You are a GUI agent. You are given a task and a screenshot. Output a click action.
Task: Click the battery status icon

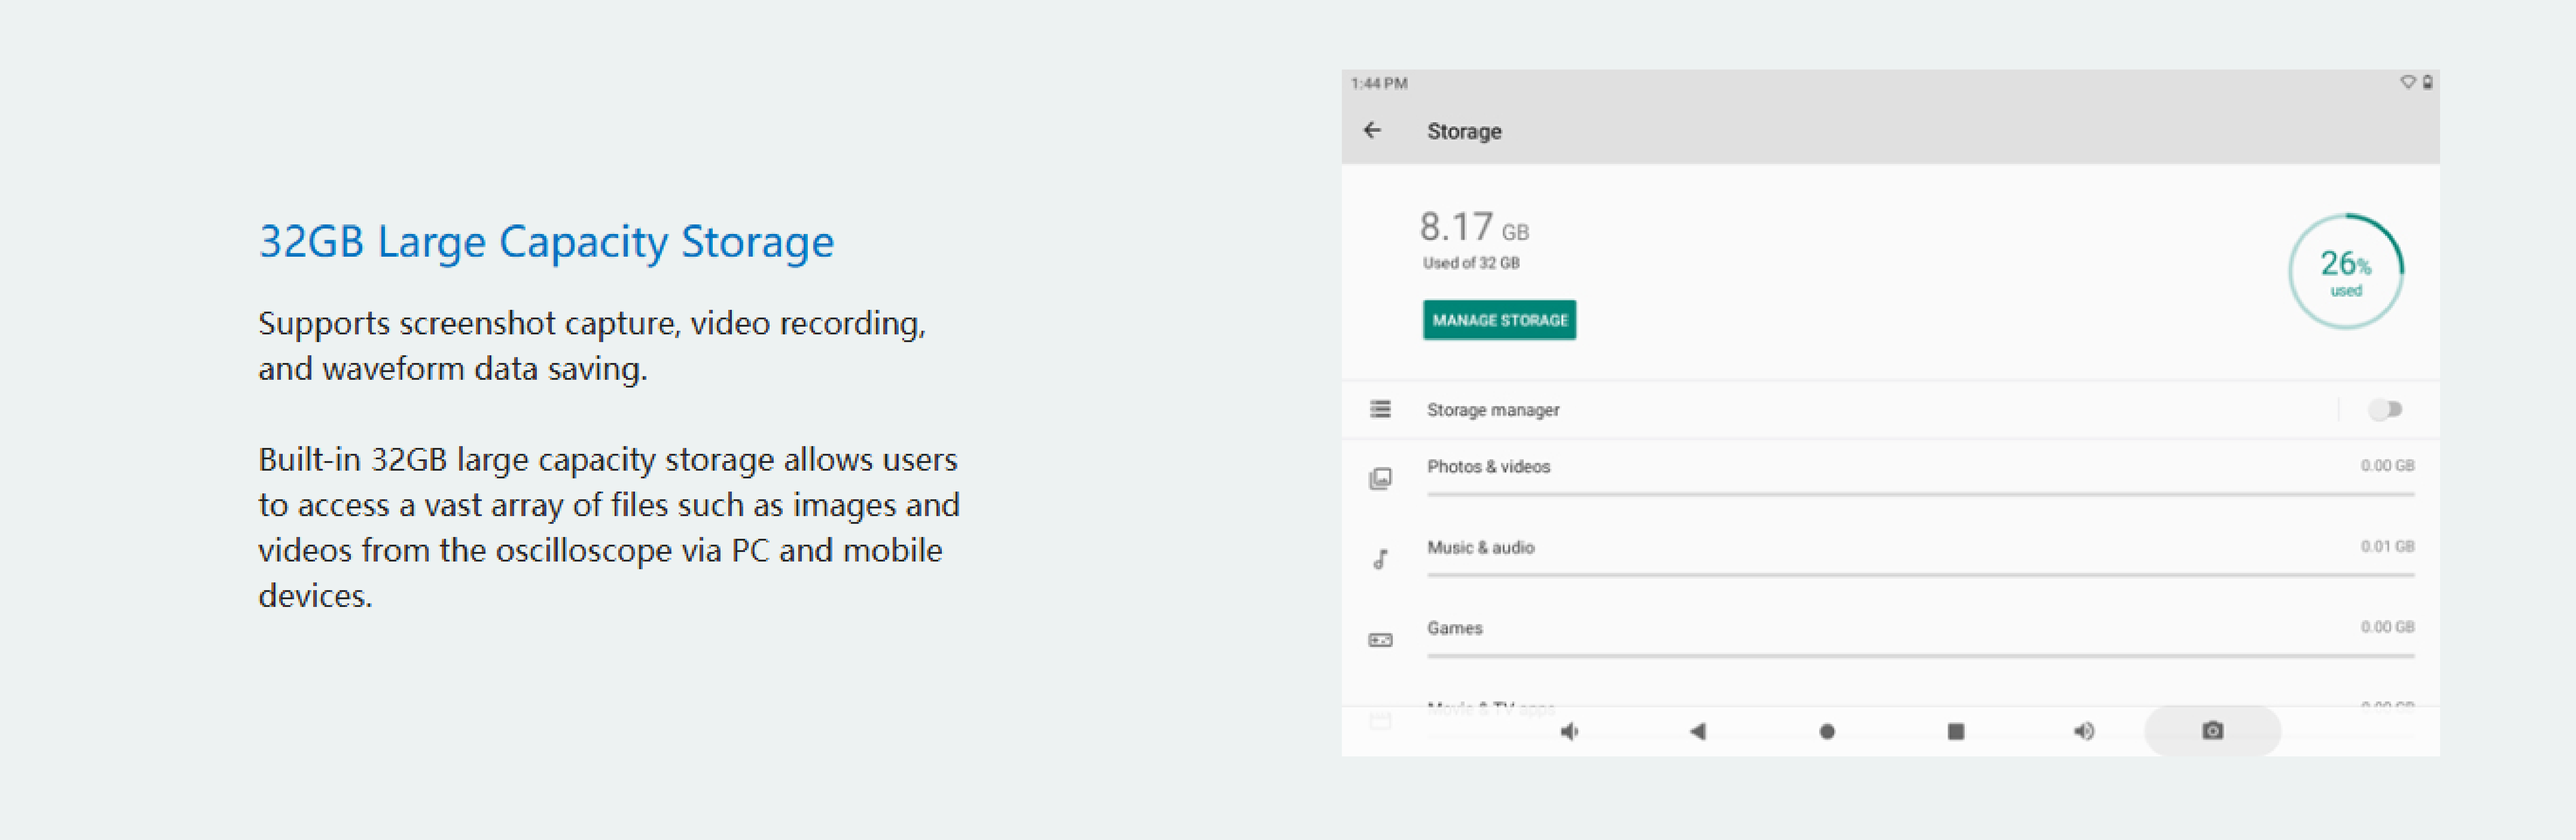[2427, 82]
